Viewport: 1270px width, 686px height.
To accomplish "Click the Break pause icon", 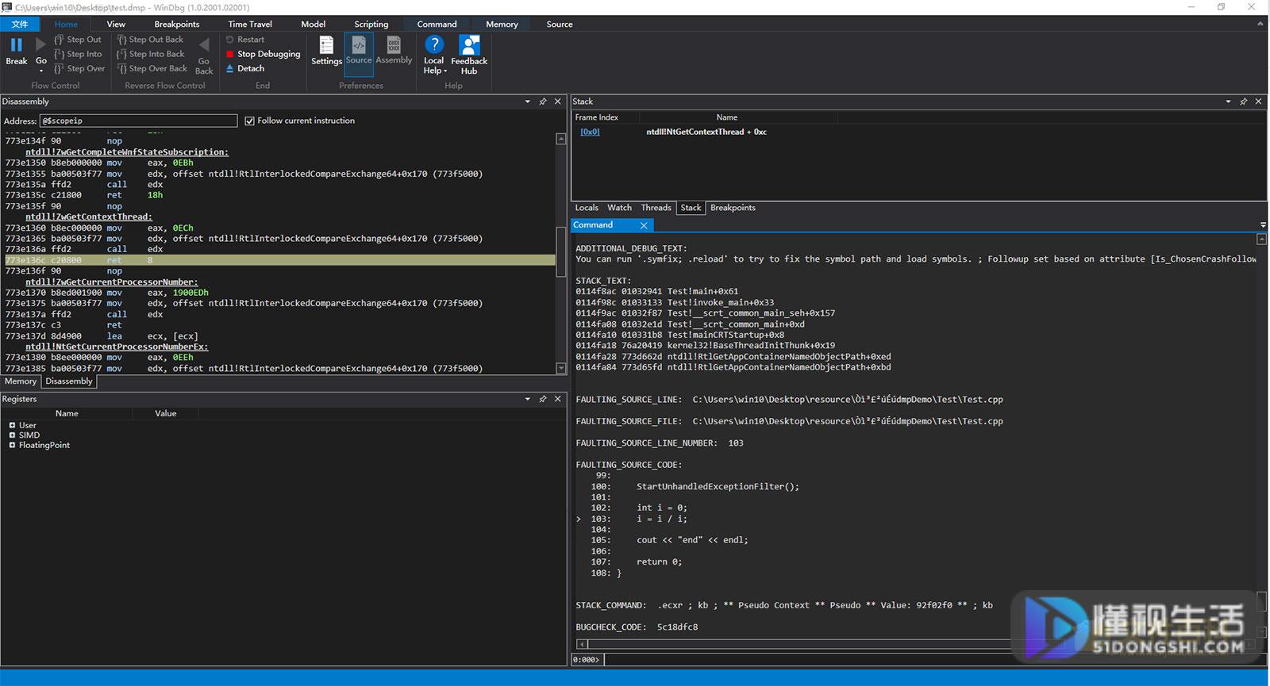I will pos(16,45).
